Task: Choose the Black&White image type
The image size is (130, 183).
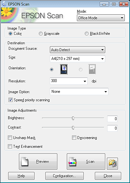Action: [x=97, y=34]
